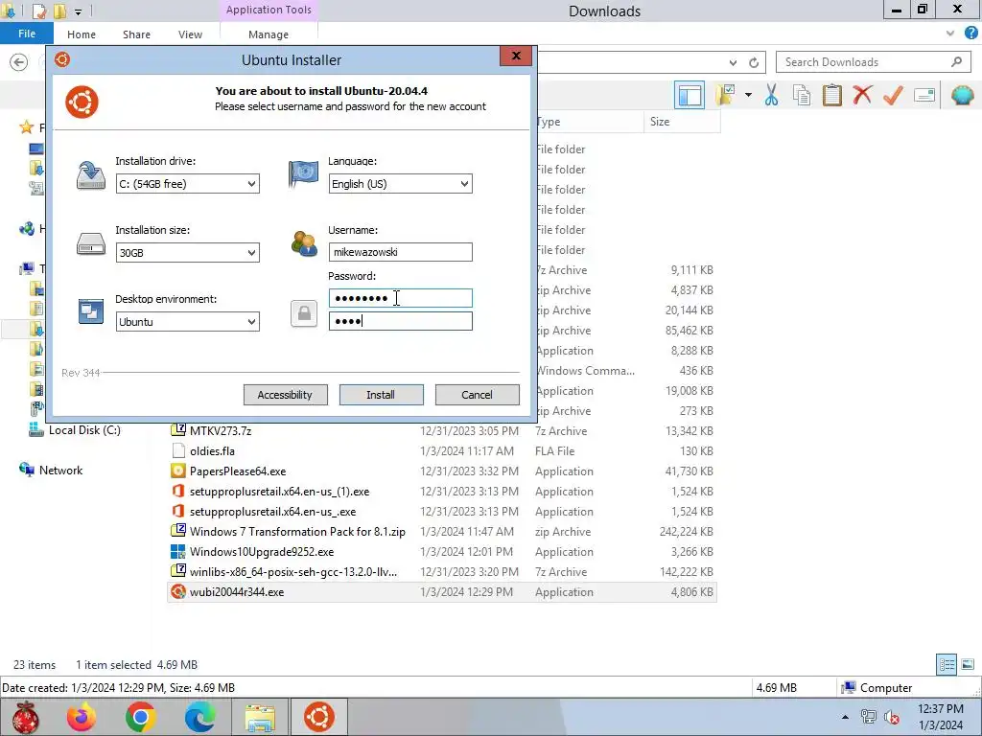Click the language flag icon
The image size is (982, 736).
(x=303, y=173)
